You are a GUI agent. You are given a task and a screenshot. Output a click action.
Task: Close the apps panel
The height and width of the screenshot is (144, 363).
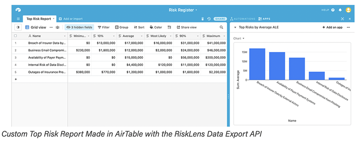click(x=350, y=19)
